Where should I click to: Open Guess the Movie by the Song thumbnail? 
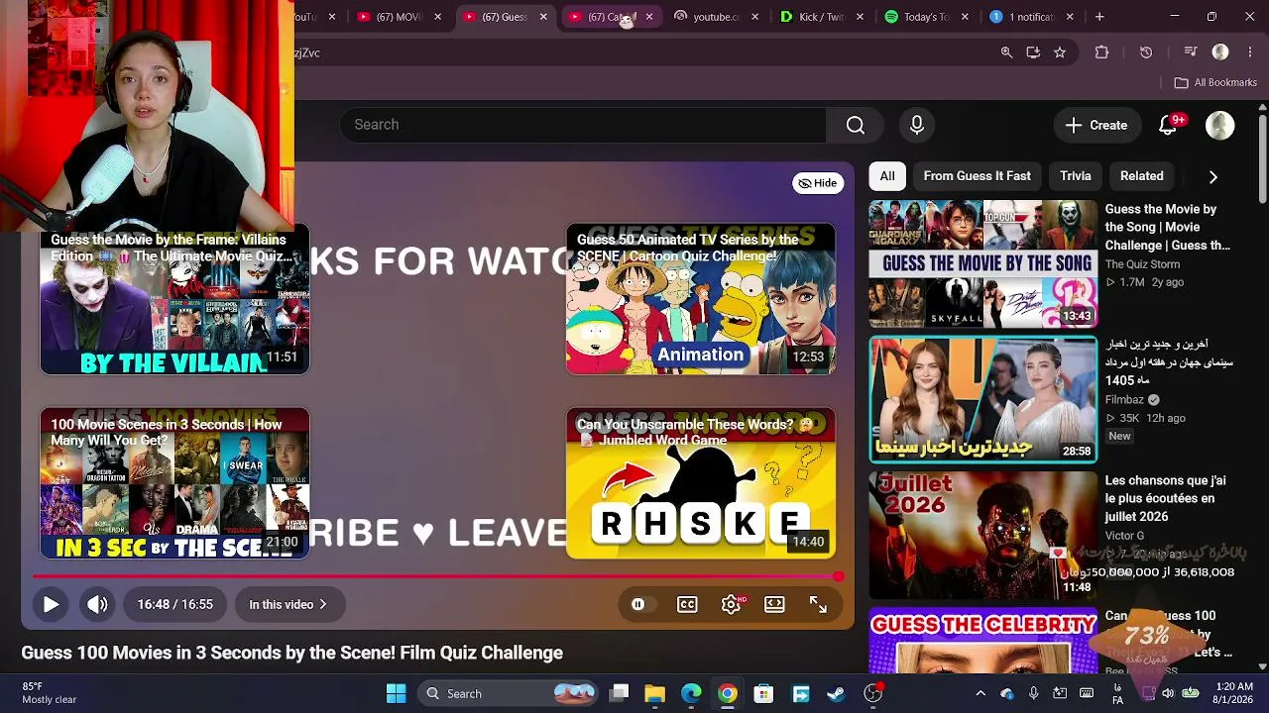(983, 264)
